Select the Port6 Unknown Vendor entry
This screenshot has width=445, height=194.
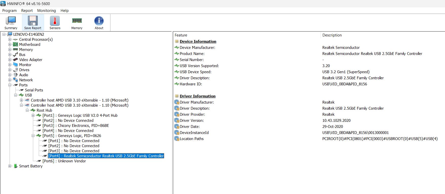coord(64,161)
